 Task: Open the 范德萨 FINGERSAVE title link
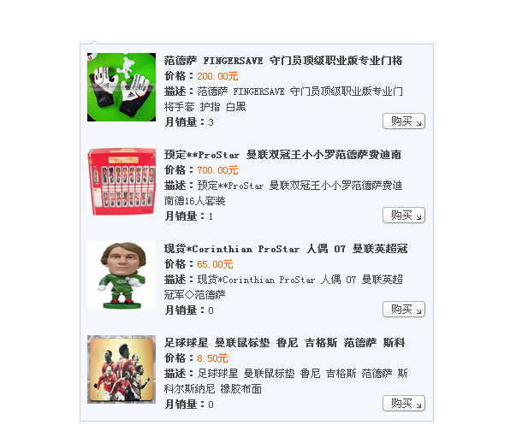pyautogui.click(x=283, y=61)
